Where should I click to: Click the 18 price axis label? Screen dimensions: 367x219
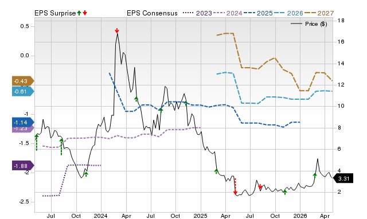(x=341, y=21)
